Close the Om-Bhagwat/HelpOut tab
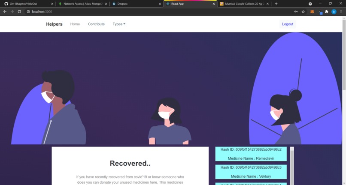 [x=52, y=4]
